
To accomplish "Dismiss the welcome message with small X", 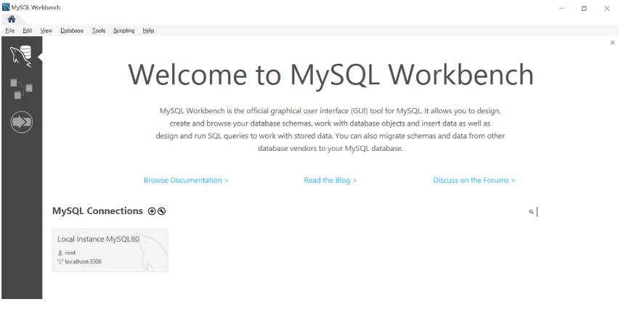I will [x=612, y=42].
